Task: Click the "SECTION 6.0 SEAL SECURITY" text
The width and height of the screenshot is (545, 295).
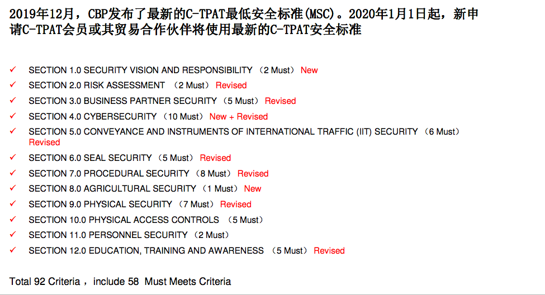Action: point(90,158)
